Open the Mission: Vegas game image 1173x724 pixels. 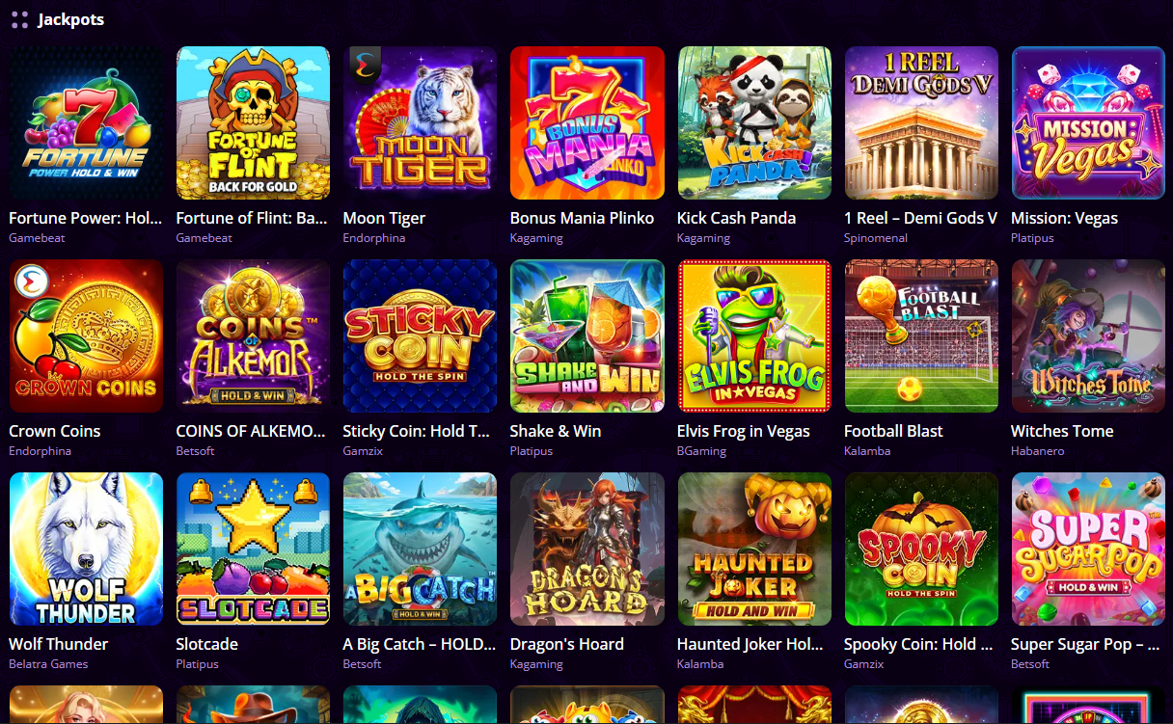(x=1088, y=122)
